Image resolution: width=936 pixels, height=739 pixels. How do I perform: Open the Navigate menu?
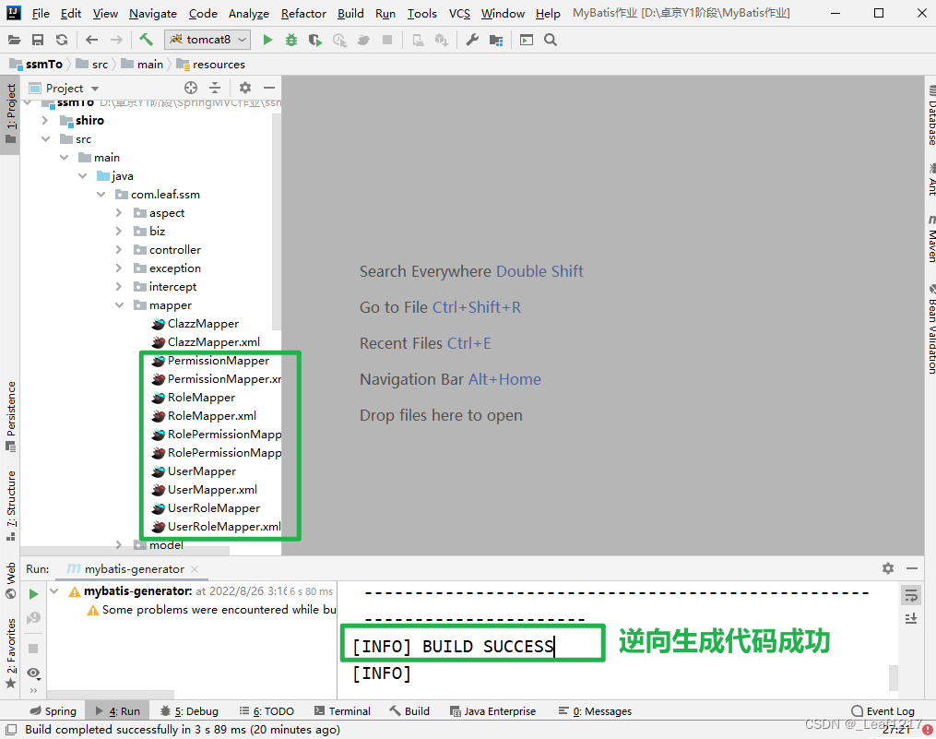click(x=153, y=13)
